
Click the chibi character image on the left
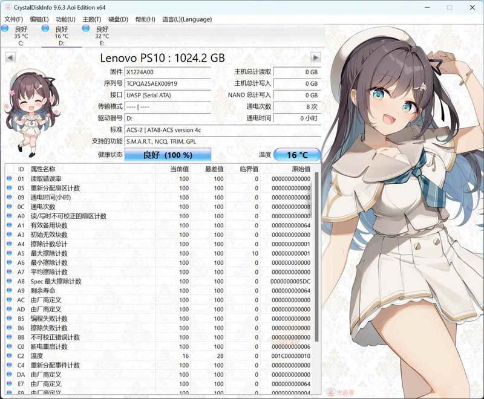[31, 112]
